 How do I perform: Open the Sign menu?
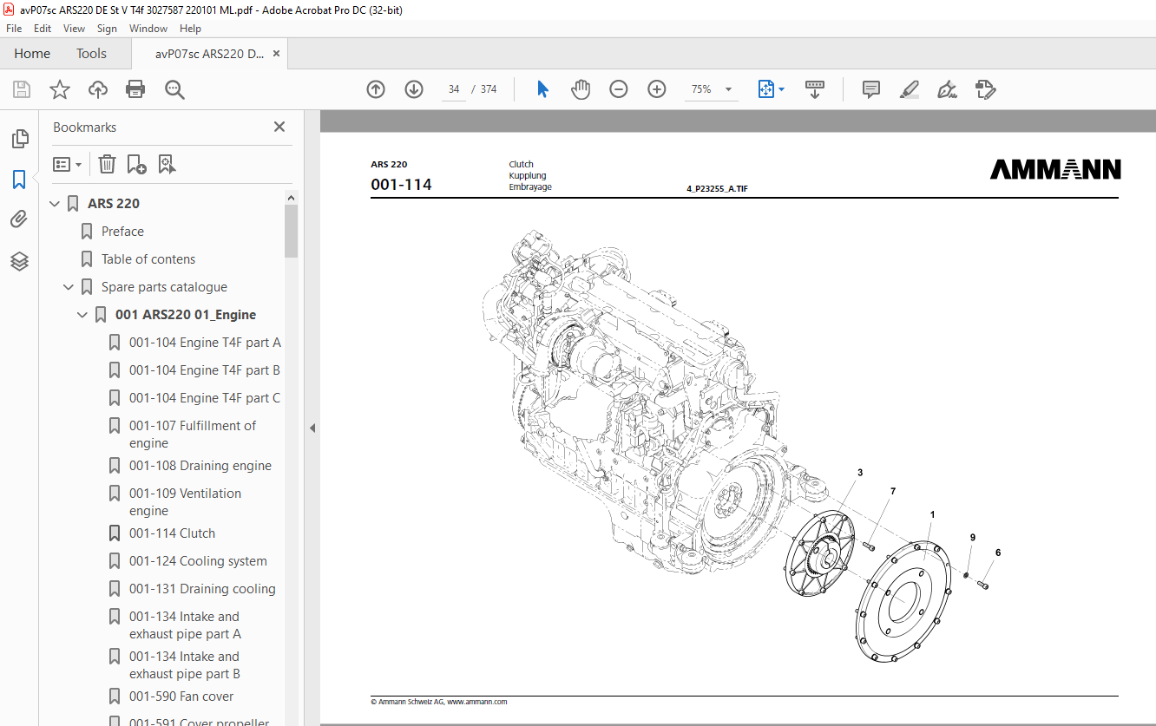point(107,29)
